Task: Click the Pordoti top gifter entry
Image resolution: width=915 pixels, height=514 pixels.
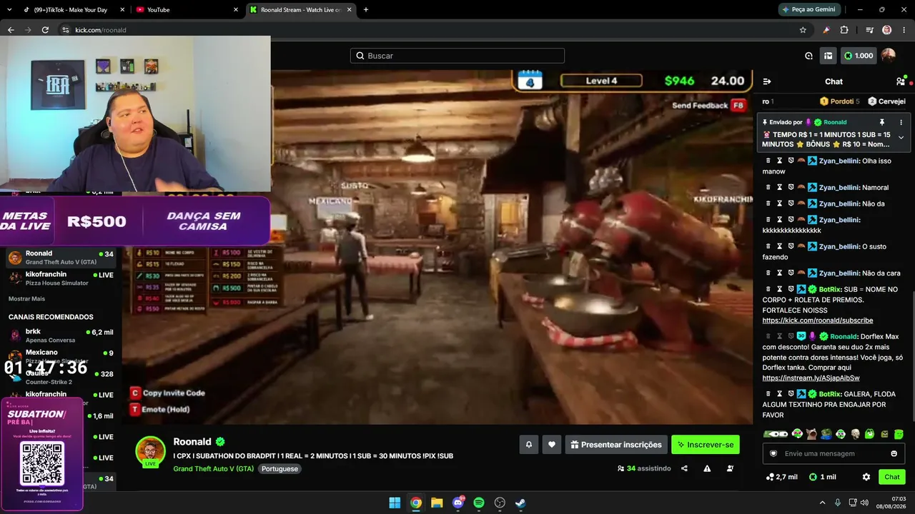Action: pyautogui.click(x=840, y=101)
